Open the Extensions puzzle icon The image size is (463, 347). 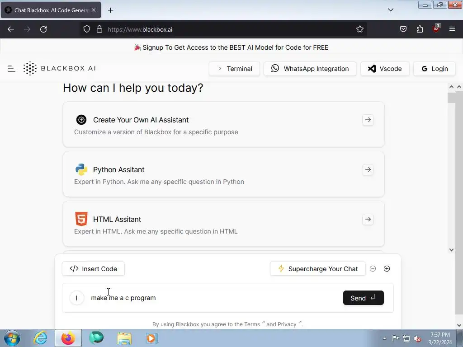420,29
